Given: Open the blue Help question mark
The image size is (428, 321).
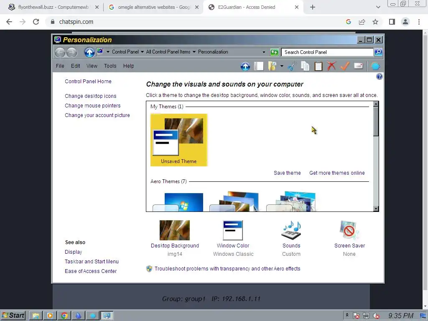Looking at the screenshot, I should (x=379, y=76).
